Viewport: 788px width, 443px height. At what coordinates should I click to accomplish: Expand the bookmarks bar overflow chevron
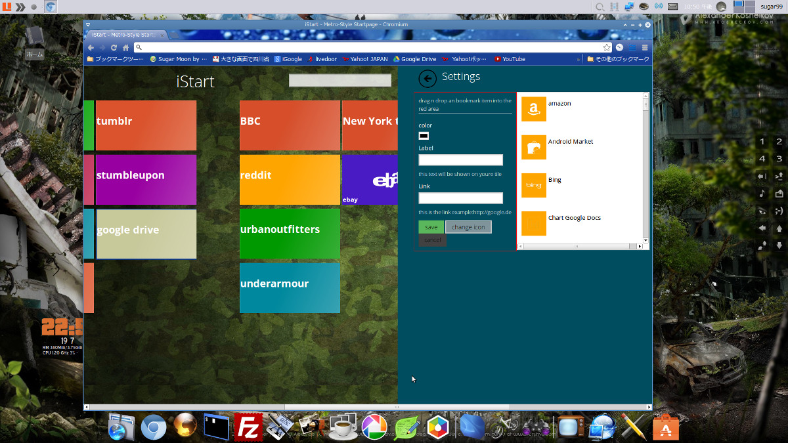point(579,59)
